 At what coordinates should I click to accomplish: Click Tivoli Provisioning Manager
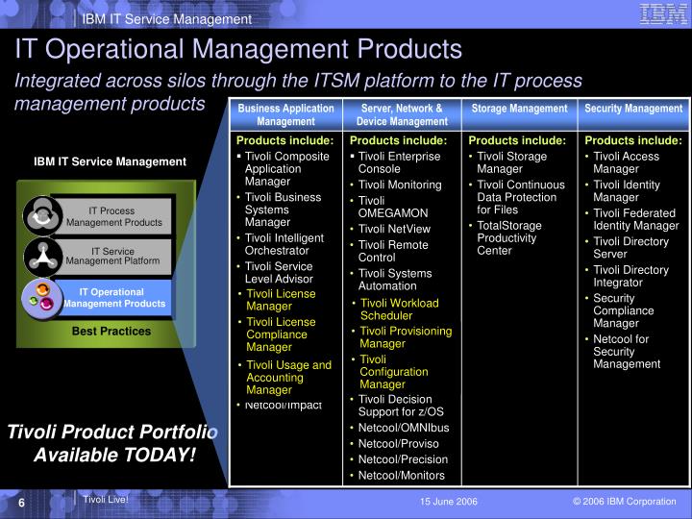click(x=406, y=337)
